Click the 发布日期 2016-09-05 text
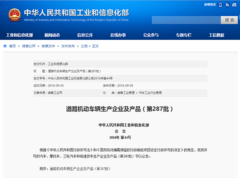This screenshot has height=178, width=240. tap(118, 85)
